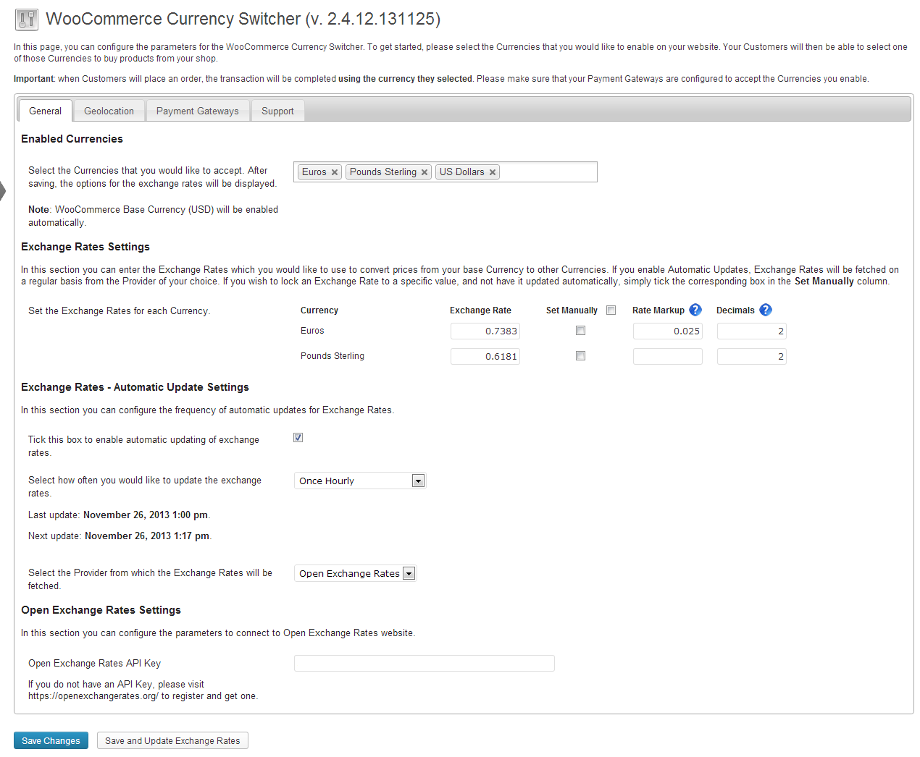Image resolution: width=920 pixels, height=757 pixels.
Task: Switch to the General tab
Action: pyautogui.click(x=45, y=111)
